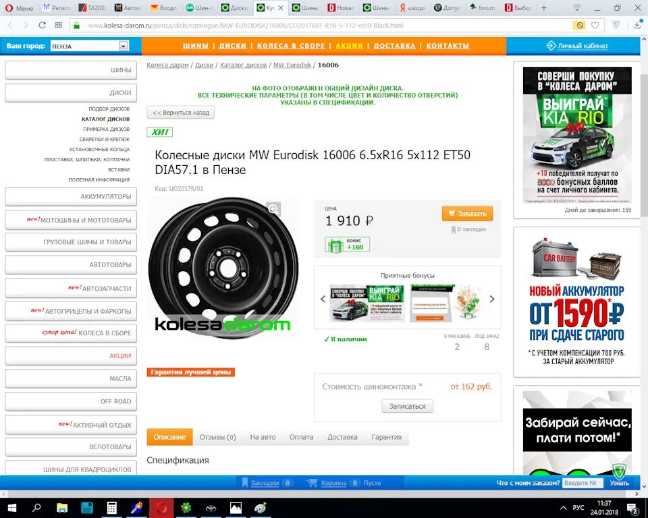Image resolution: width=648 pixels, height=518 pixels.
Task: Click the bonus +160 gift badge
Action: pyautogui.click(x=347, y=245)
